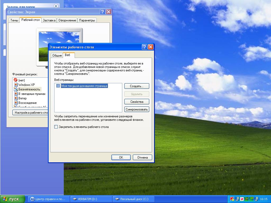This screenshot has height=203, width=271.
Task: Open the BiPrint tray icon beside the pink heart
Action: pos(247,199)
